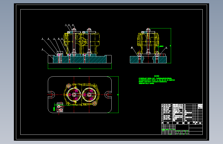Pick the overall height dimension on side view
Viewport: 223px width, 144px height.
(x=170, y=46)
